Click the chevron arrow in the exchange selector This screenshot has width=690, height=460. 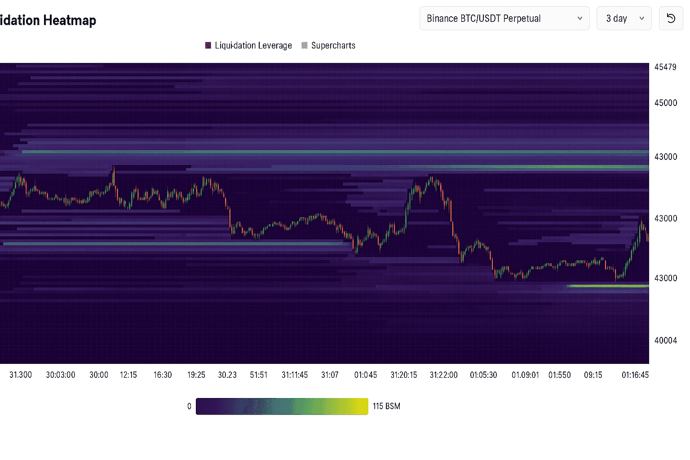click(x=579, y=18)
